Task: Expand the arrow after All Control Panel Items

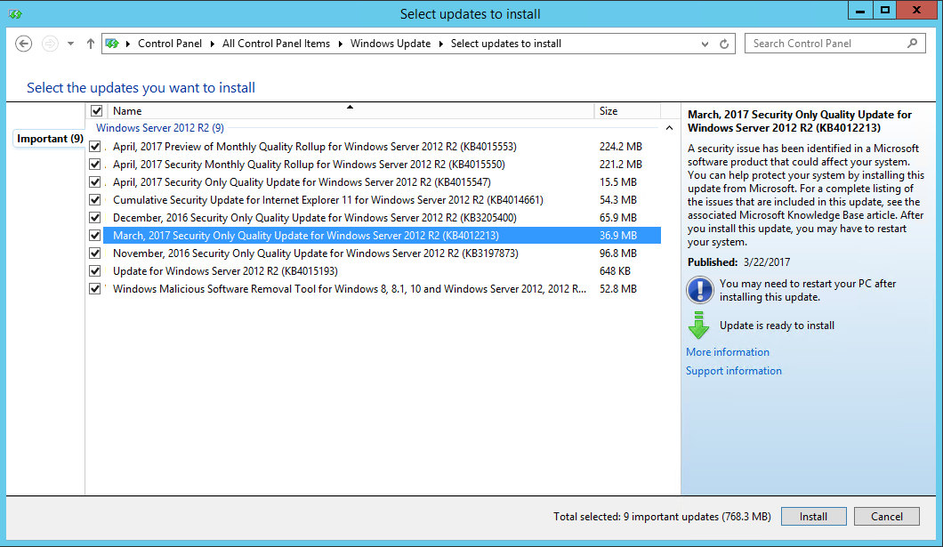Action: pos(341,44)
